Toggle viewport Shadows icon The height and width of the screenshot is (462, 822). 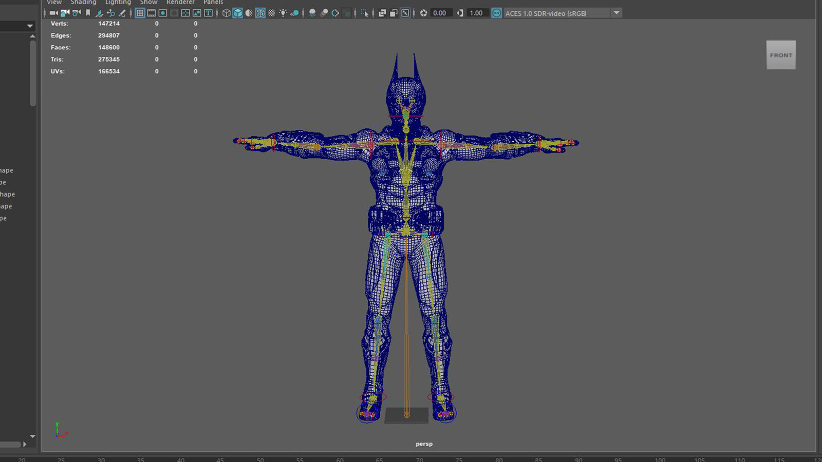pyautogui.click(x=295, y=13)
